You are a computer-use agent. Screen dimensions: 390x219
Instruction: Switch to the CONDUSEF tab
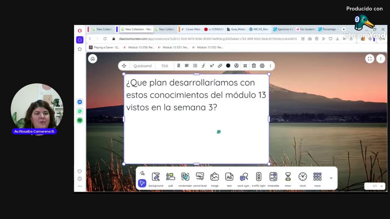click(214, 29)
